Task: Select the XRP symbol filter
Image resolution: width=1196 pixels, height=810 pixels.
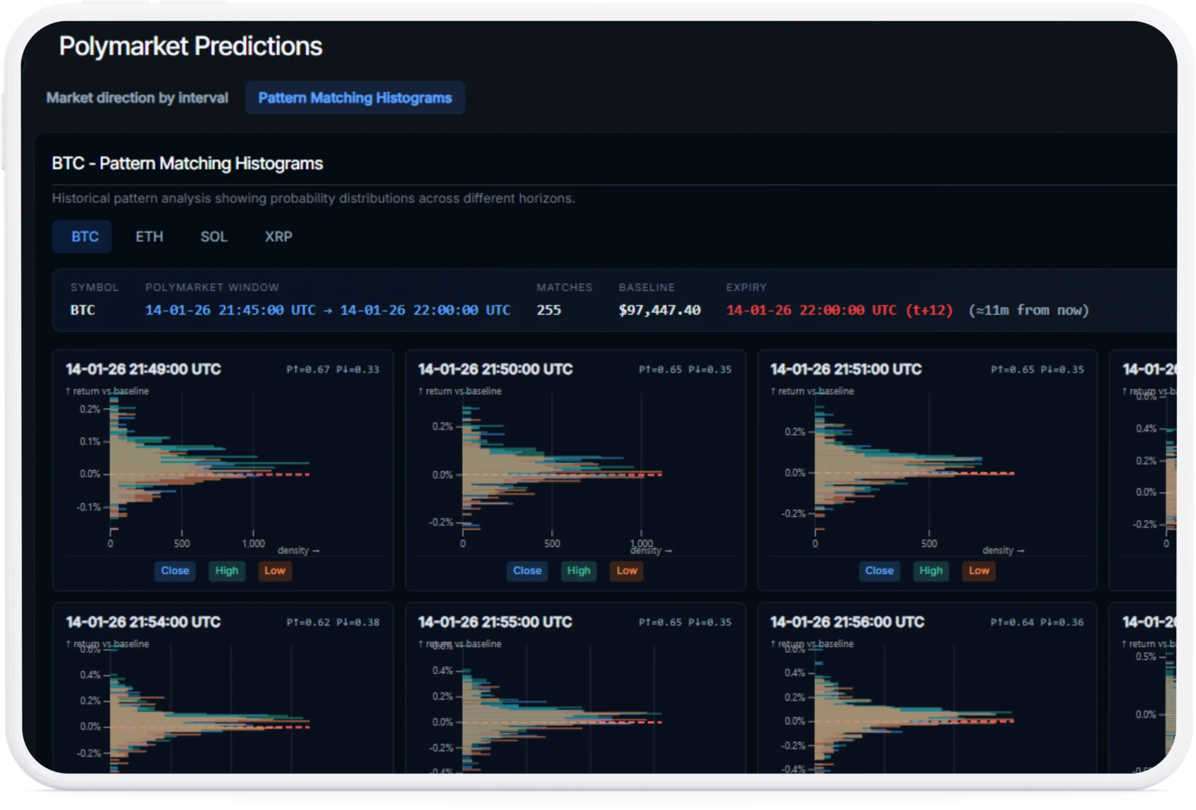Action: click(278, 237)
